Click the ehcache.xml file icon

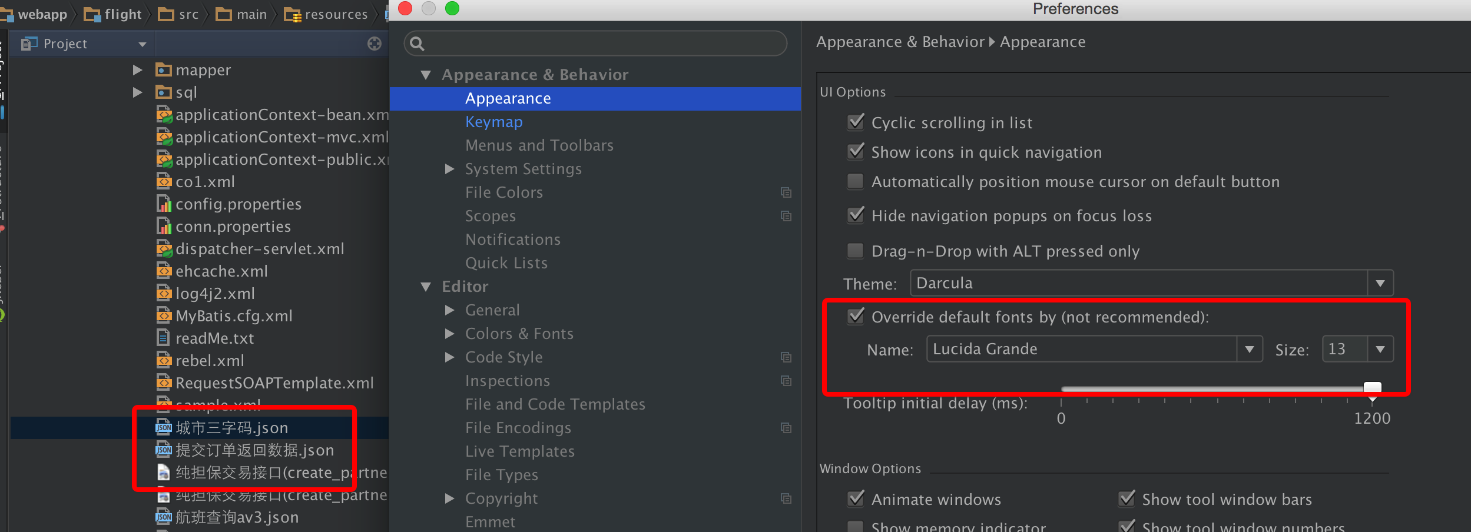(164, 271)
